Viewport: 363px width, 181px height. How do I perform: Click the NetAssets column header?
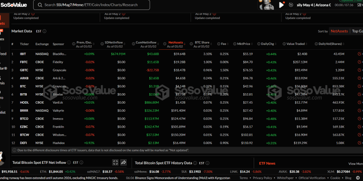[x=175, y=43]
